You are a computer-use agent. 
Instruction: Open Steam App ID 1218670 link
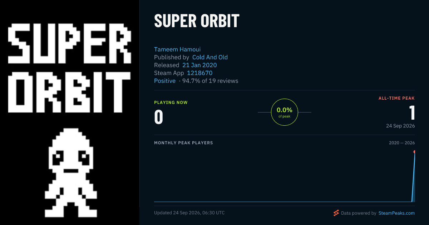point(199,73)
